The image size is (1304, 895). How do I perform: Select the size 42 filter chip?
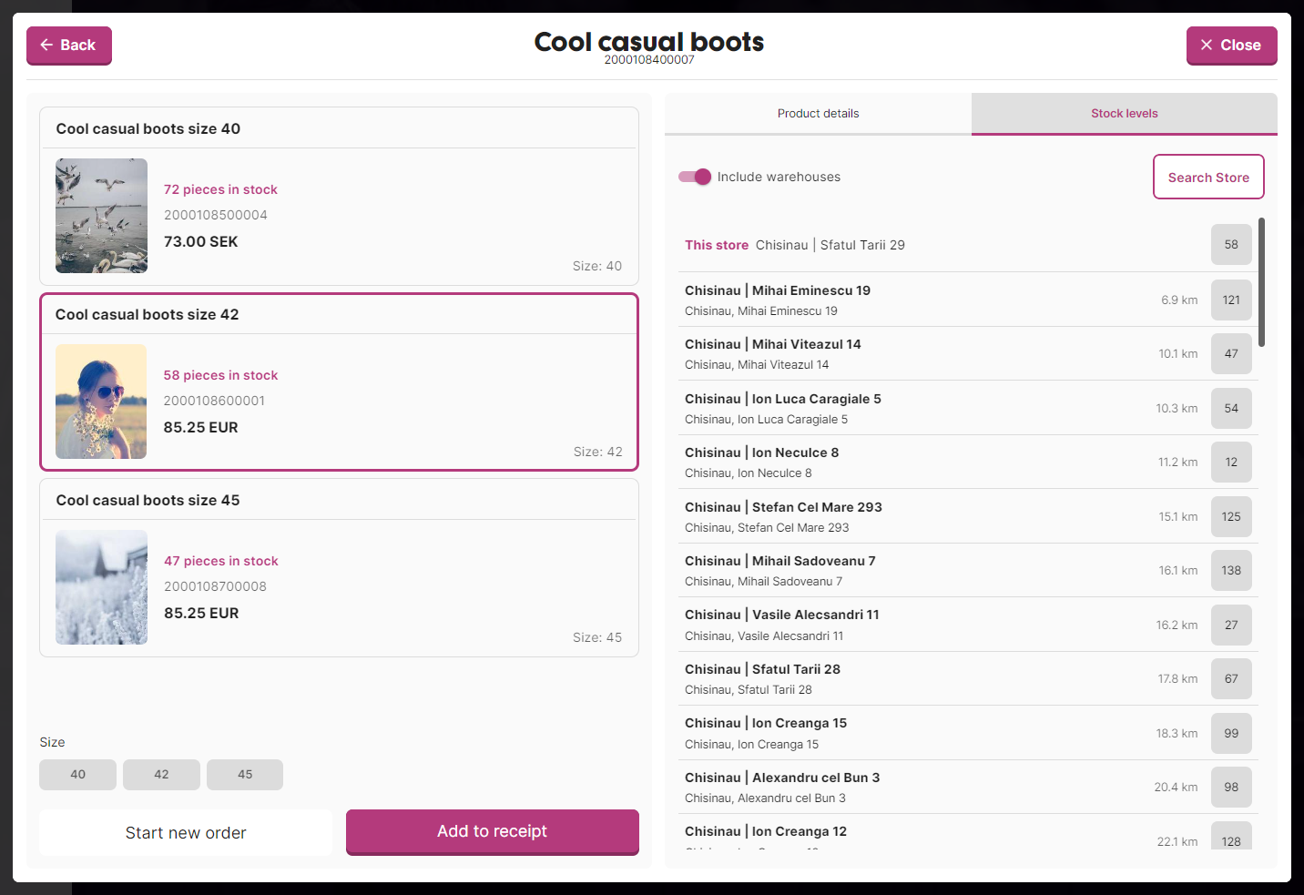(x=161, y=774)
